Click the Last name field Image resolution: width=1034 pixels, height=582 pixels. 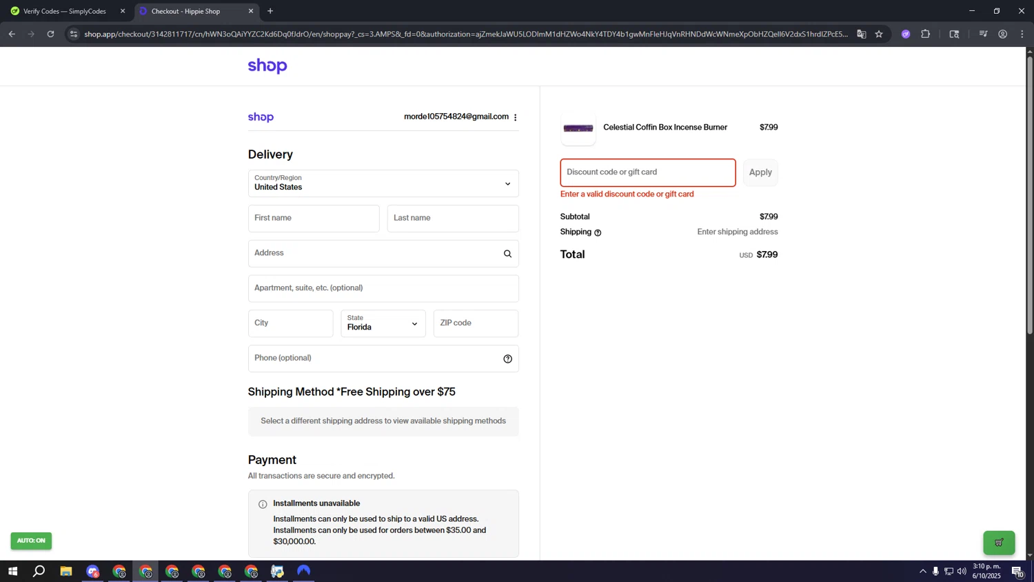coord(453,219)
